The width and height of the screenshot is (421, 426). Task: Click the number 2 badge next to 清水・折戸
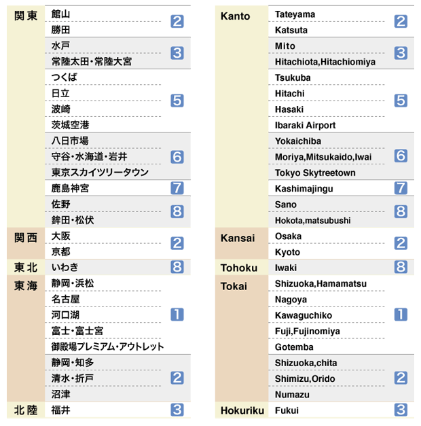177,378
